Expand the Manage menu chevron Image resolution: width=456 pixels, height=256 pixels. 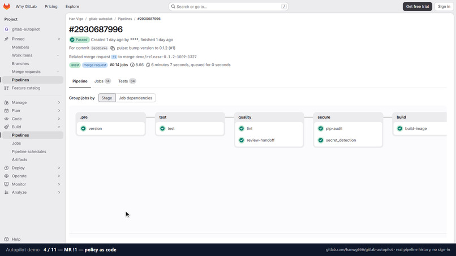coord(59,103)
